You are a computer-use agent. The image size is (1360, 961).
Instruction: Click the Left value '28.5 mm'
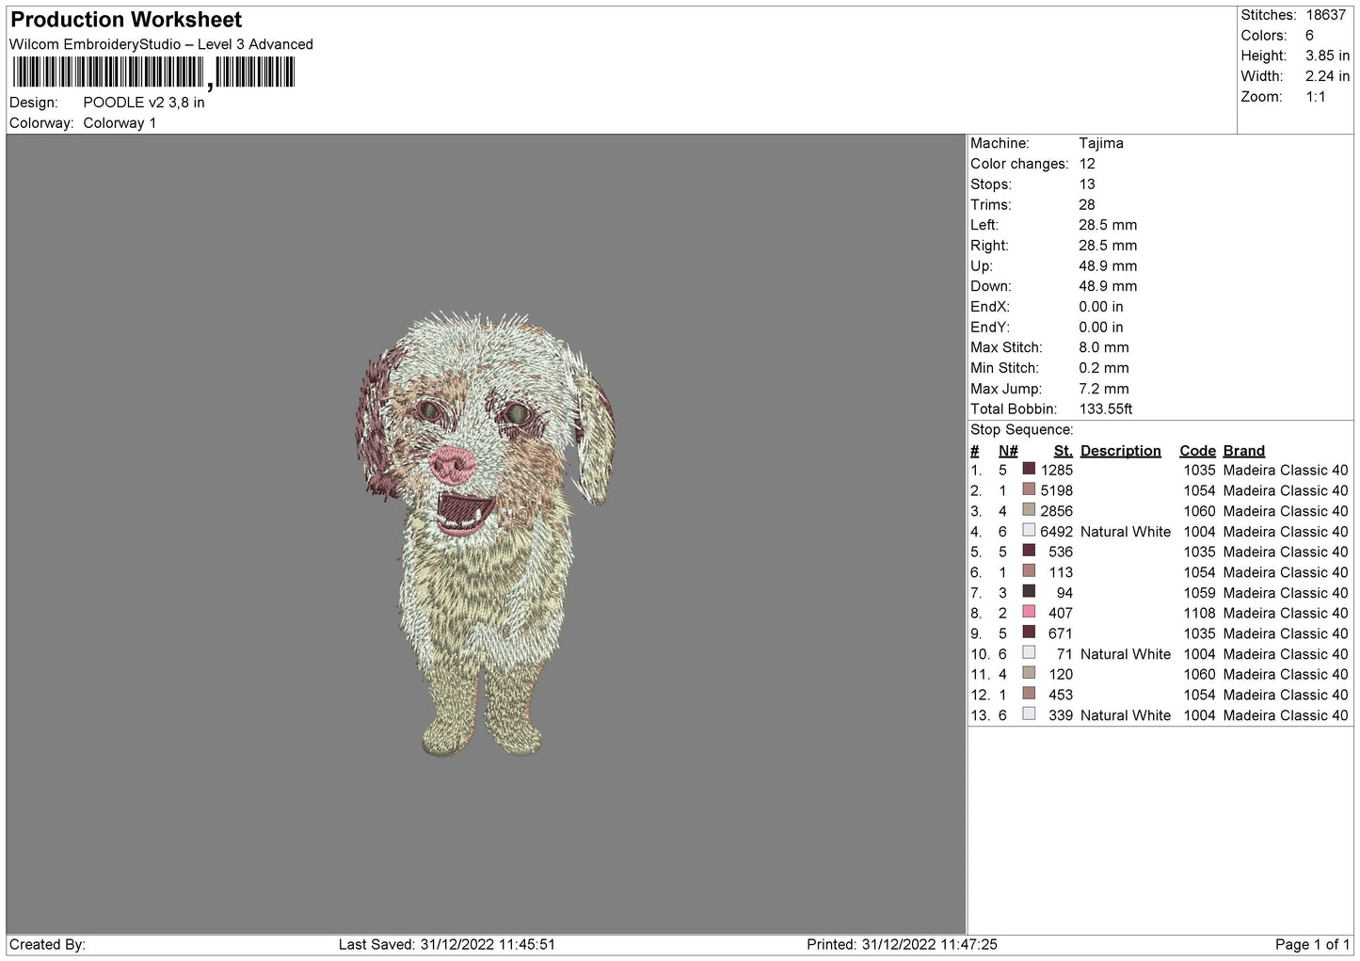click(1108, 225)
